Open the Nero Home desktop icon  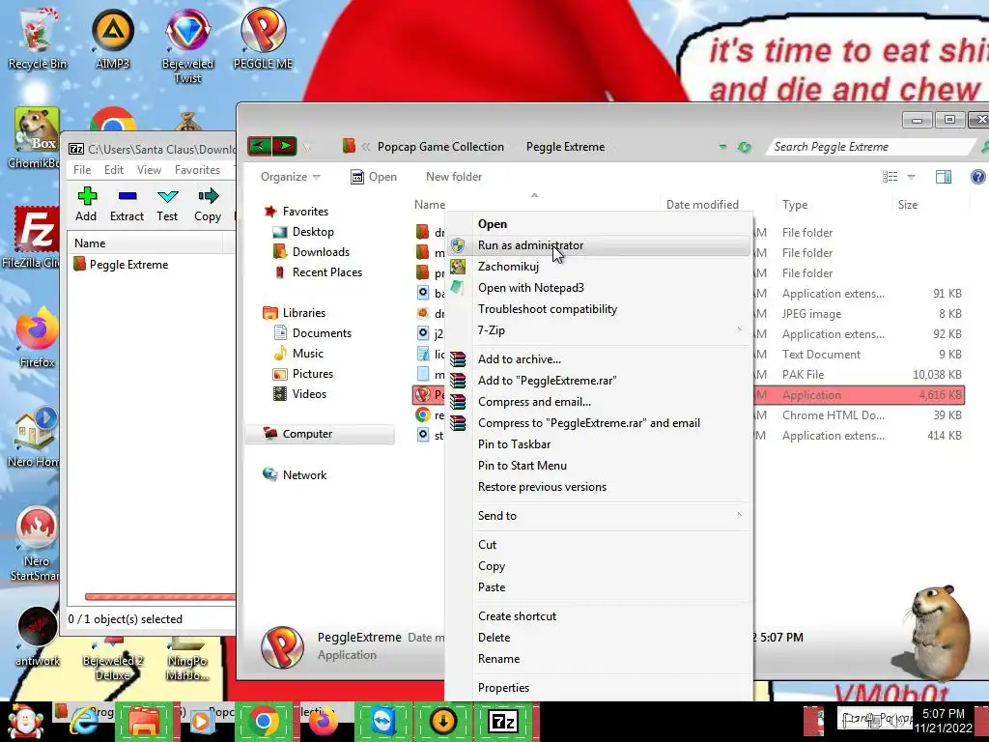pyautogui.click(x=35, y=437)
